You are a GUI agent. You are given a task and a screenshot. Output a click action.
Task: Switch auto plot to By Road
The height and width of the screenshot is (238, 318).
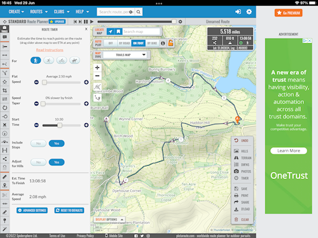click(124, 43)
